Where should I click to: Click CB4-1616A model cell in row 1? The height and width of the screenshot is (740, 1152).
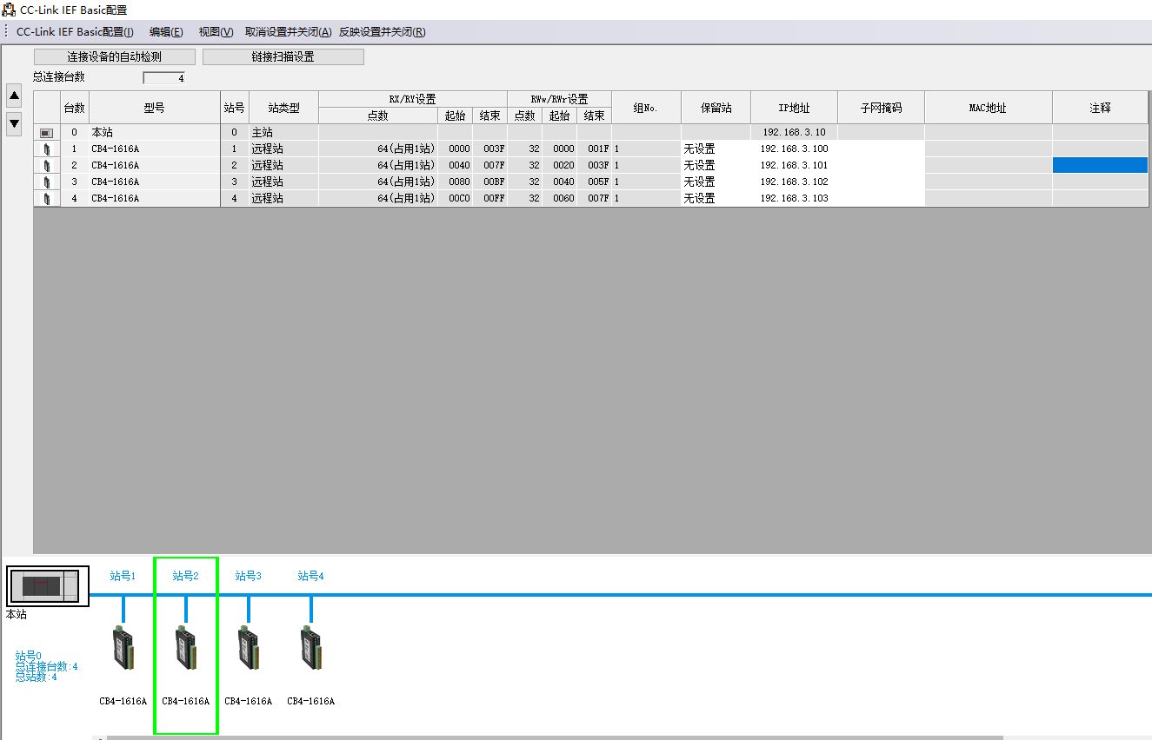click(x=154, y=149)
